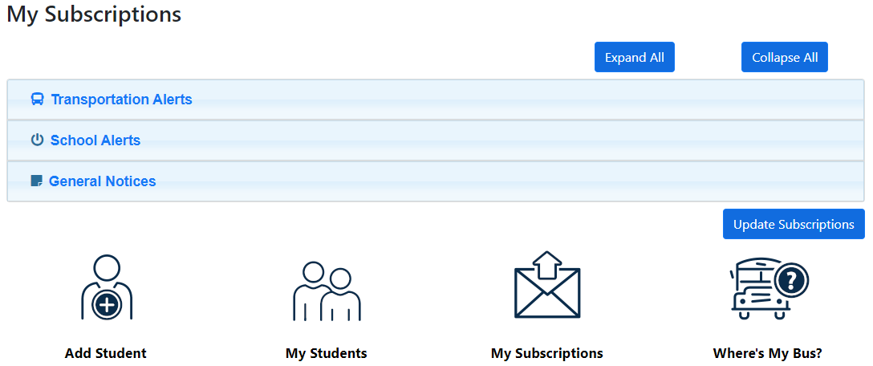Open the Where's My Bus? text link
The image size is (873, 366).
point(767,353)
